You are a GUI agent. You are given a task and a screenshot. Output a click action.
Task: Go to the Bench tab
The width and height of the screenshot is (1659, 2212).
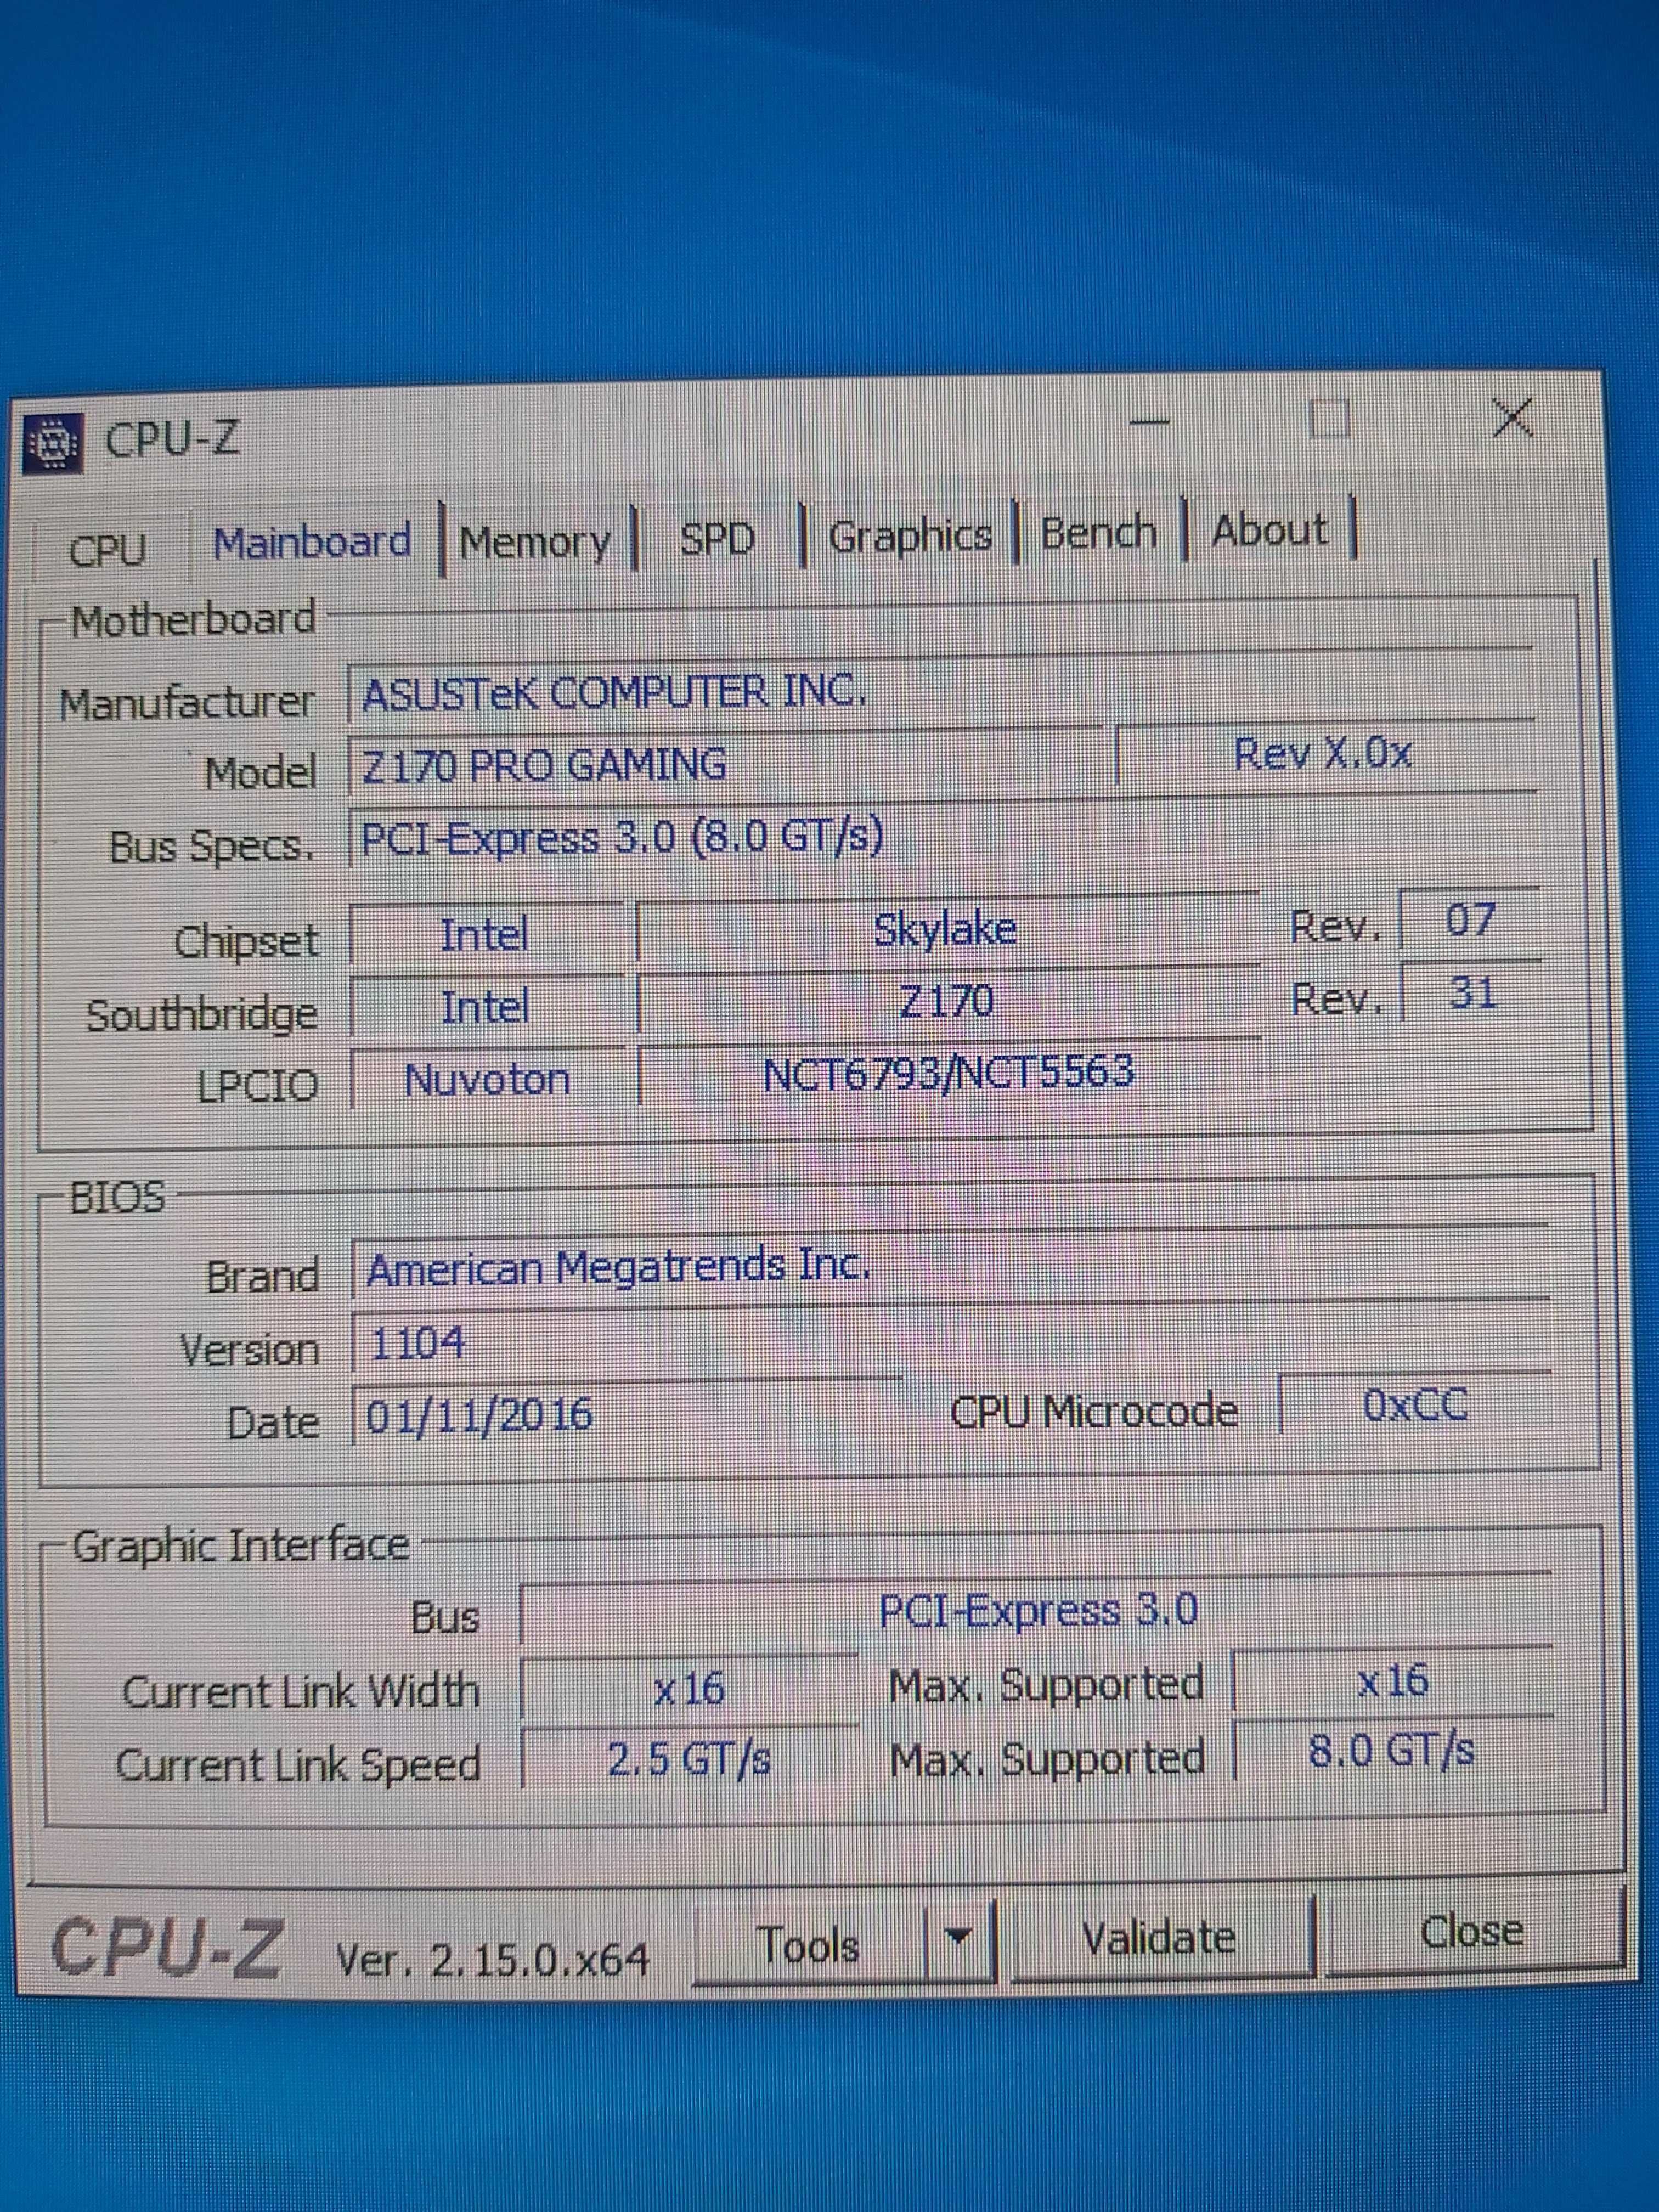[x=1099, y=533]
